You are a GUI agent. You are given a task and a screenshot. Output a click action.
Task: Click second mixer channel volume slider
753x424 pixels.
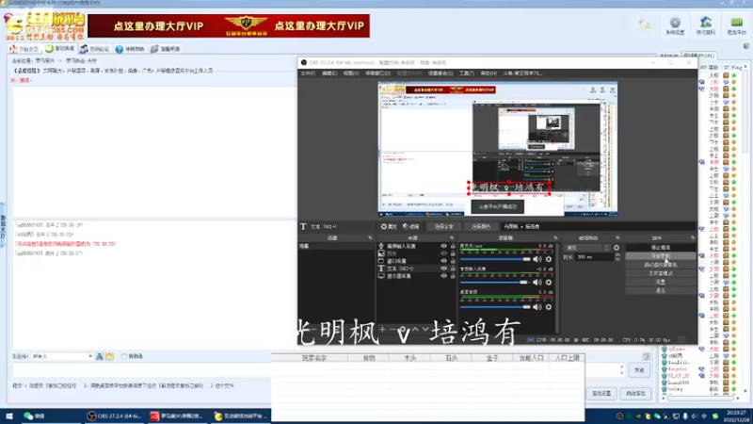[x=495, y=282]
